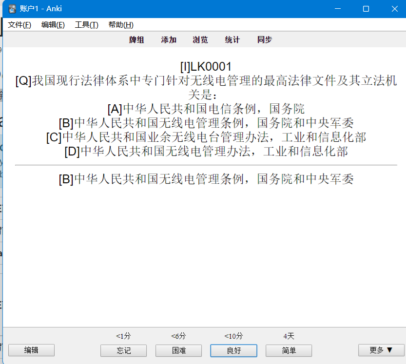The height and width of the screenshot is (364, 406).
Task: Click the <10分 interval label
Action: [x=233, y=336]
